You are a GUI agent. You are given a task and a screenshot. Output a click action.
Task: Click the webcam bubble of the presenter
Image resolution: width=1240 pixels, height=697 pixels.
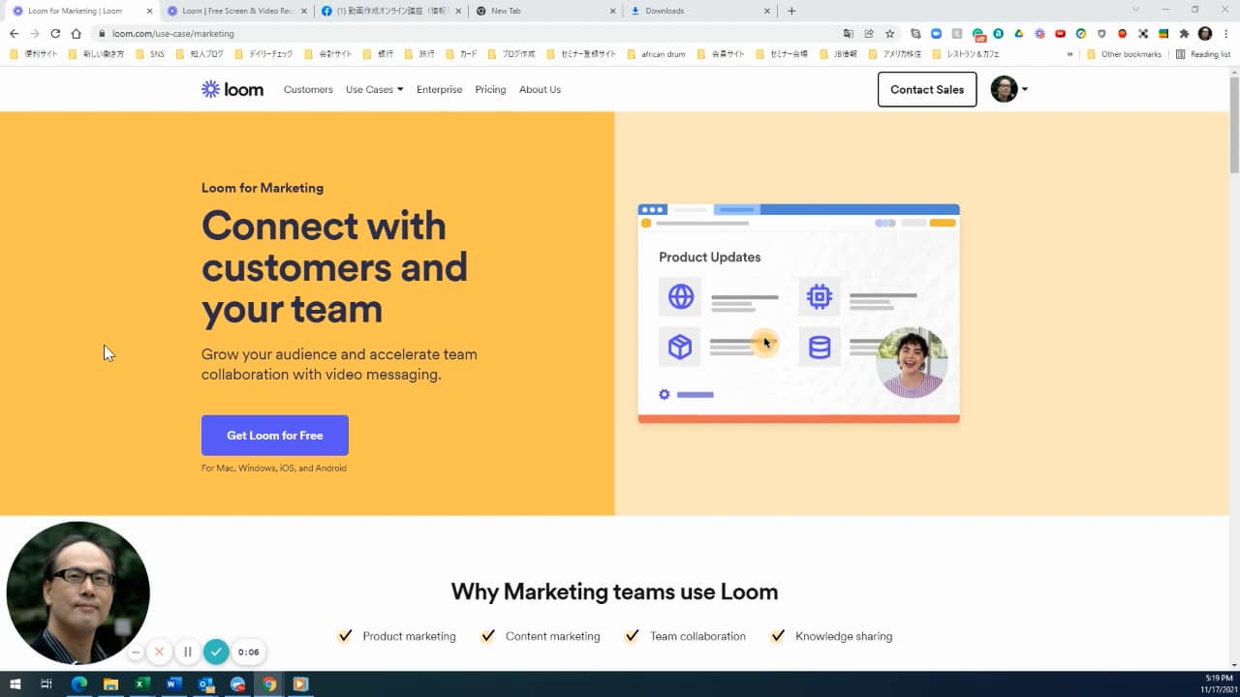[x=77, y=592]
